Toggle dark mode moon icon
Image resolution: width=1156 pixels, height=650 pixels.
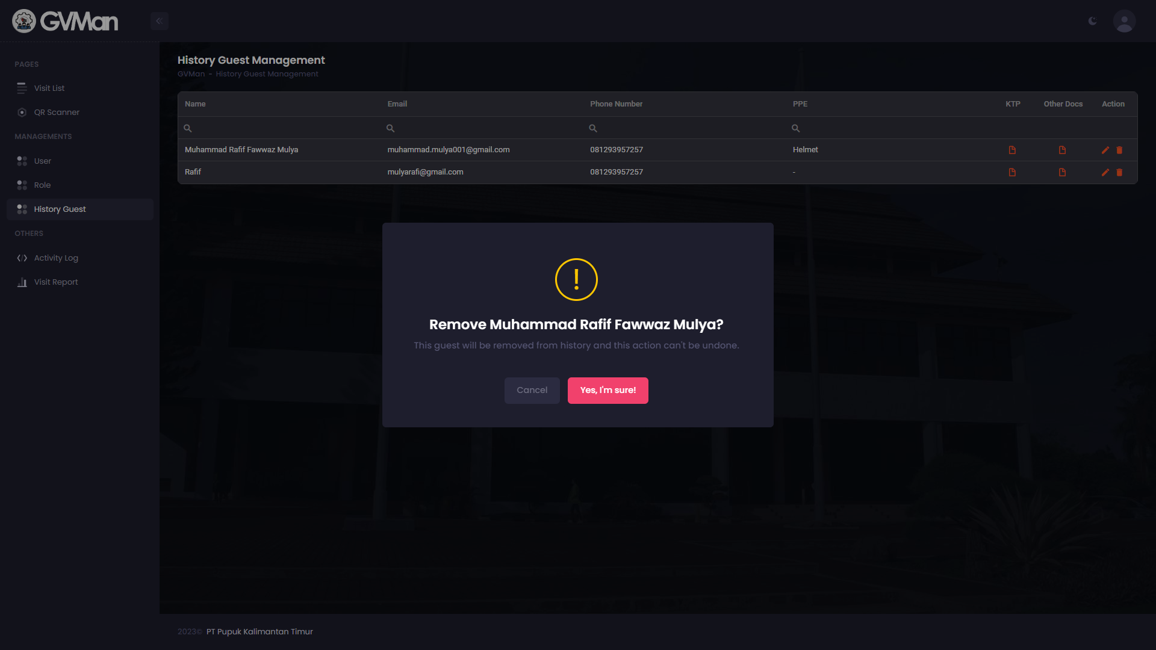click(x=1093, y=21)
